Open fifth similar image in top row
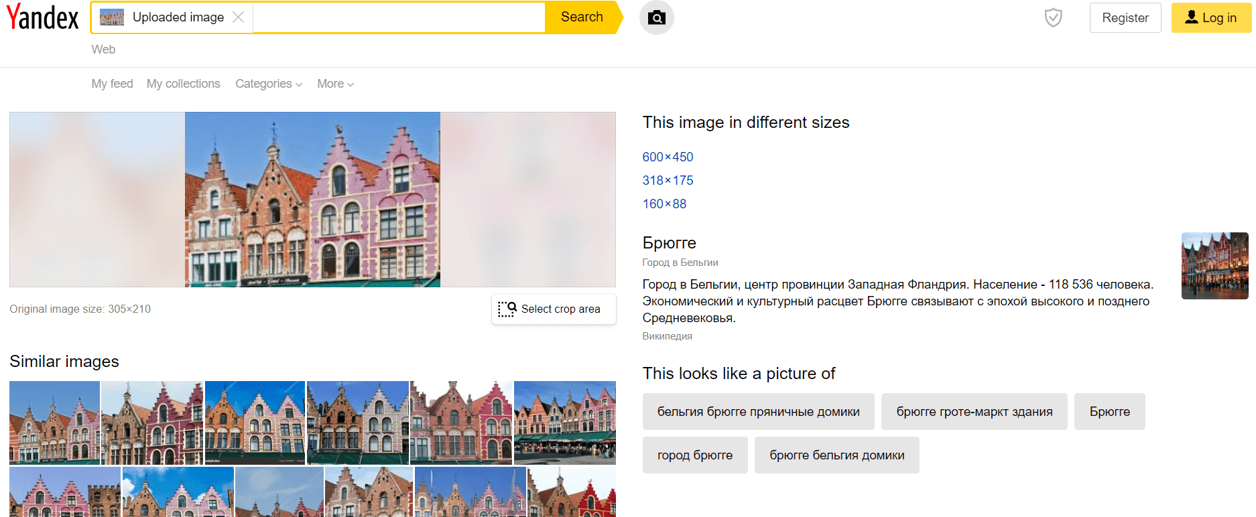Image resolution: width=1256 pixels, height=517 pixels. click(x=461, y=423)
